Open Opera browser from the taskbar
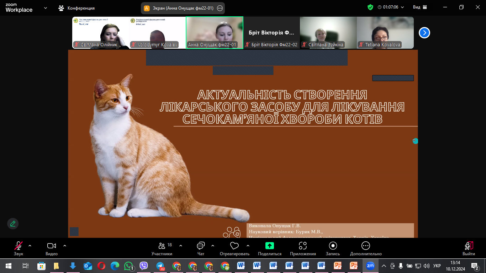The image size is (486, 273). click(101, 266)
